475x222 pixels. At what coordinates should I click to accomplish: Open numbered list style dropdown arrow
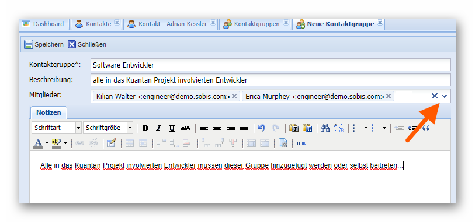pyautogui.click(x=384, y=128)
